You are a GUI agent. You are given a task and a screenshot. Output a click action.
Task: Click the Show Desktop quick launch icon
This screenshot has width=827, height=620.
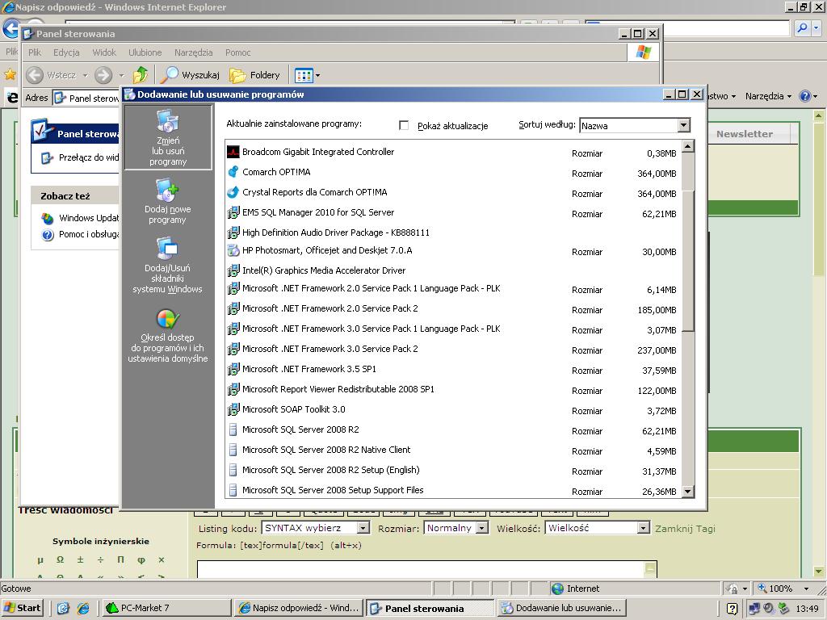coord(63,609)
